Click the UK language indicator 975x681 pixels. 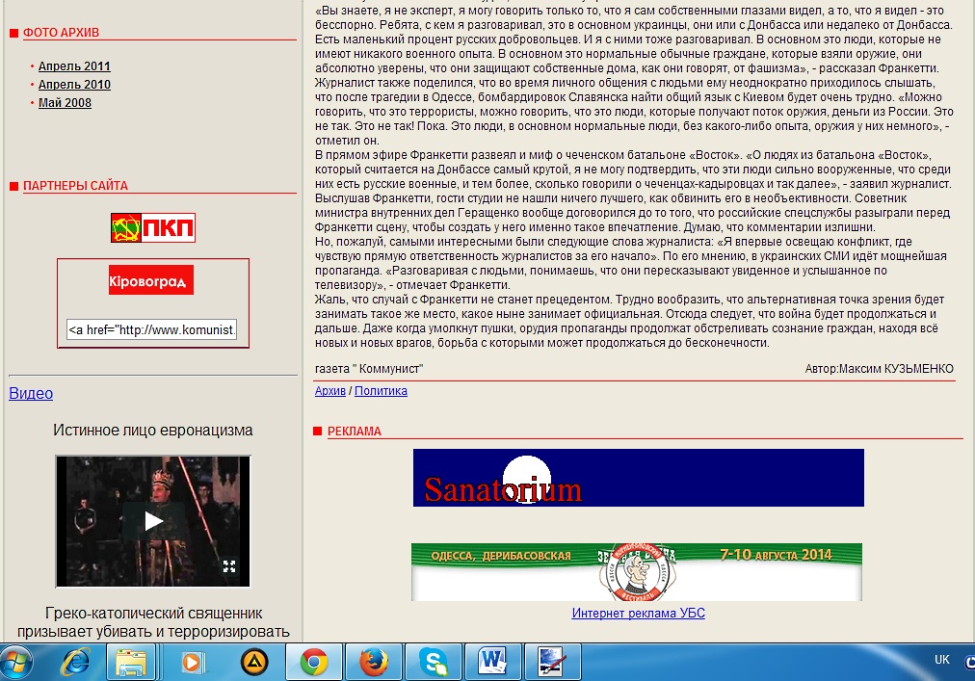pyautogui.click(x=942, y=660)
